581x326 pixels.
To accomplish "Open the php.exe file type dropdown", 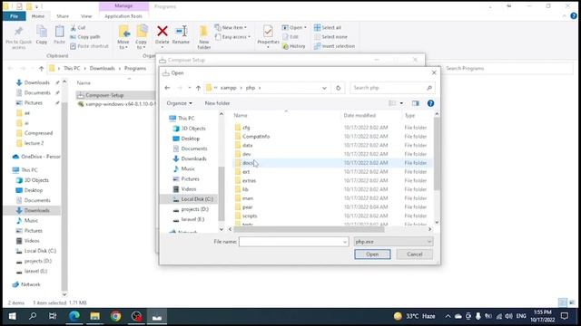I will coord(393,242).
